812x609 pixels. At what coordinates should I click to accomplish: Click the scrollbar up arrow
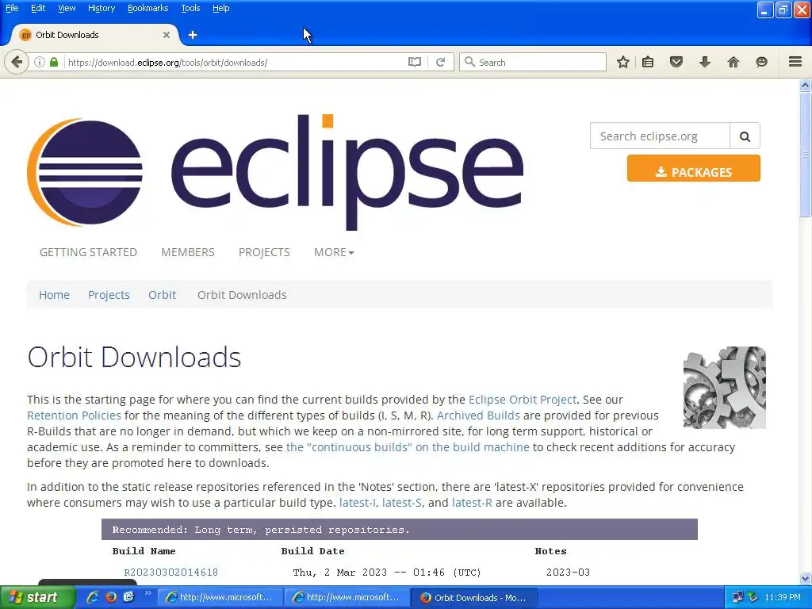tap(806, 86)
